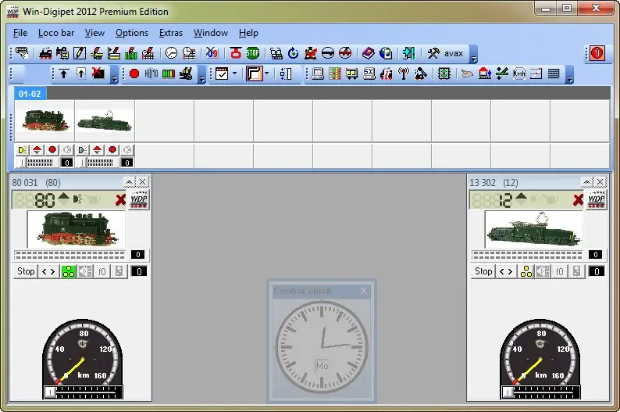This screenshot has height=412, width=620.
Task: Click the station house icon
Action: tap(484, 73)
